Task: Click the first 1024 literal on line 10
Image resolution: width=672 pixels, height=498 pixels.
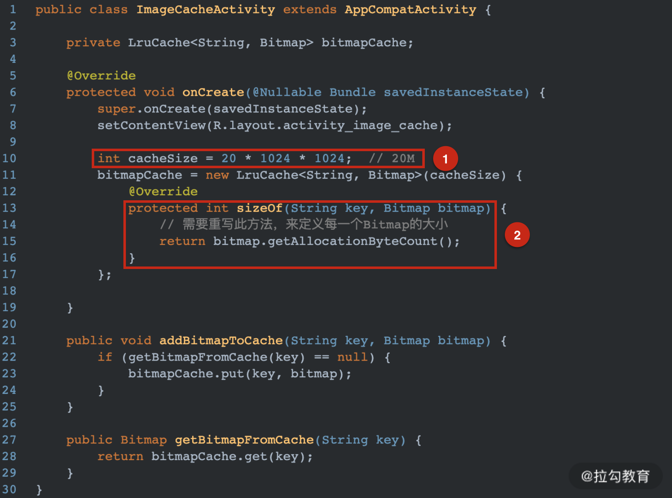Action: [275, 159]
